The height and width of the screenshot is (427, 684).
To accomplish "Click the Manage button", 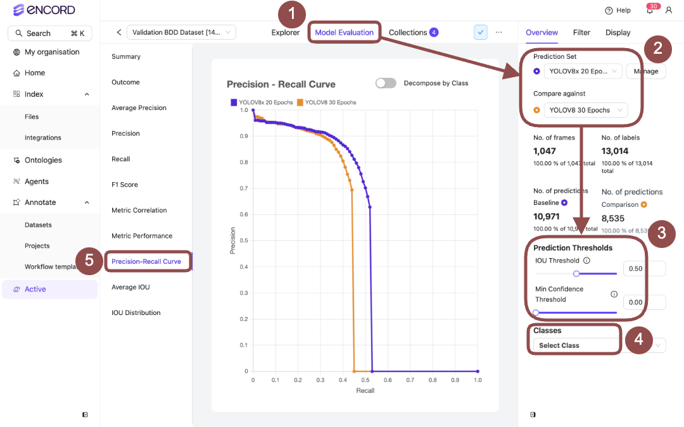I will pos(646,71).
